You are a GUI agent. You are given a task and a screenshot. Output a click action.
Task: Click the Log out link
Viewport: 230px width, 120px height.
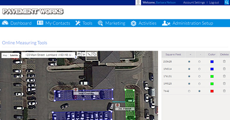[214, 3]
